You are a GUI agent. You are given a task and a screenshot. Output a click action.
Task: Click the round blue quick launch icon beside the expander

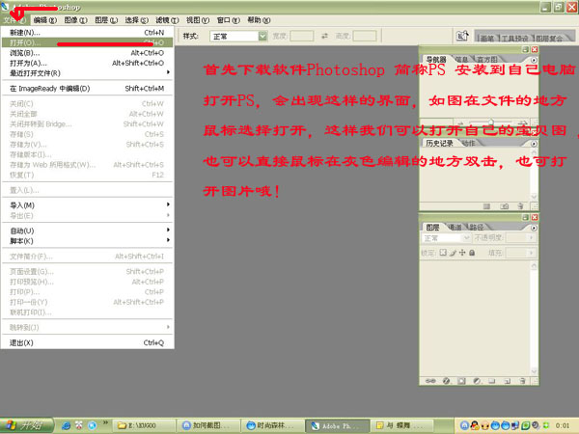[x=92, y=425]
